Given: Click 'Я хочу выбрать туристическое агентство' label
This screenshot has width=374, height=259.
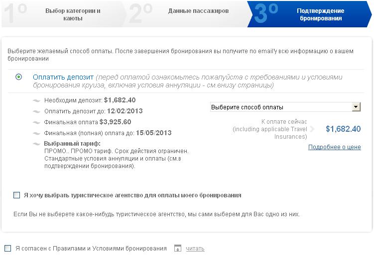Looking at the screenshot, I should (x=132, y=195).
